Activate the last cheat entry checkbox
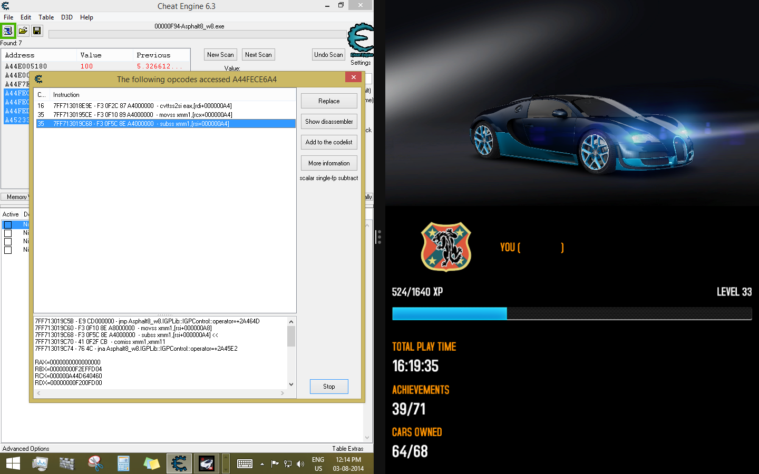This screenshot has width=759, height=474. tap(8, 250)
